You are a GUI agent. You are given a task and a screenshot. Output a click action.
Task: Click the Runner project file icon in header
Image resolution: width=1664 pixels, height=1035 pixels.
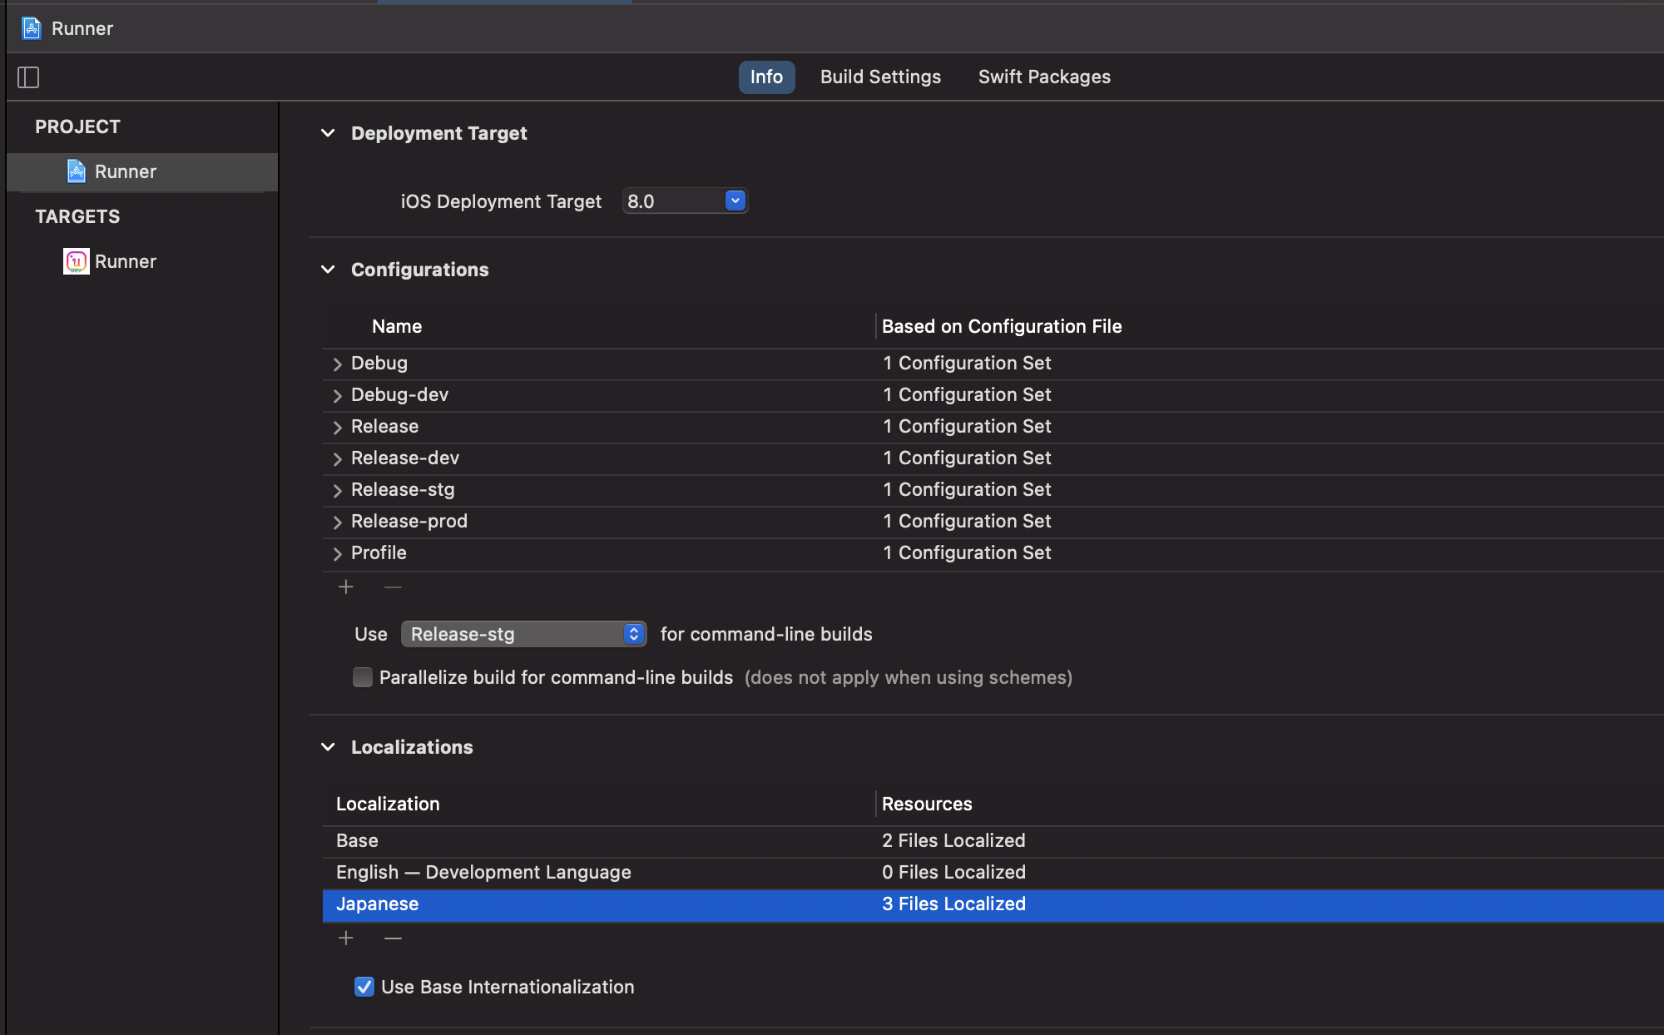click(32, 28)
